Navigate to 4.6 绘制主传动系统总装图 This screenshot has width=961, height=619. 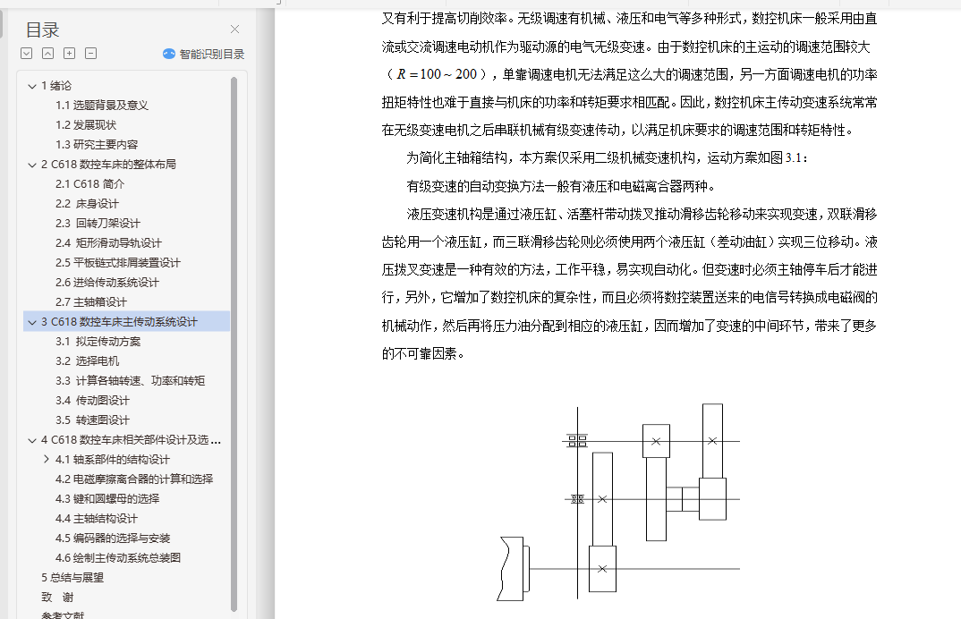[118, 557]
